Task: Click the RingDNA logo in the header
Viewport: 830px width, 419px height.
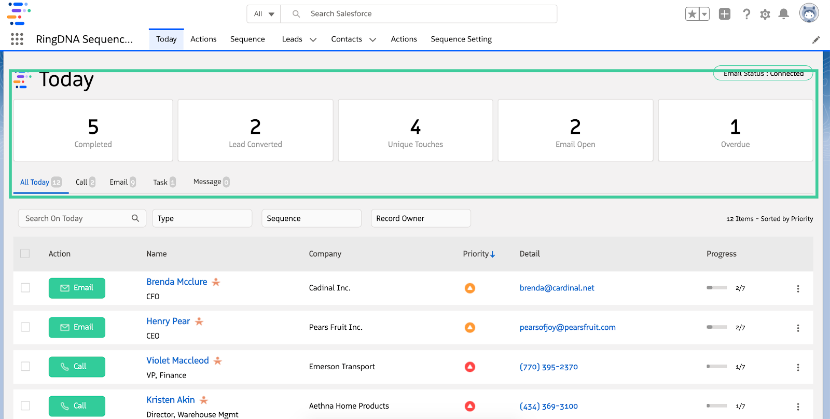Action: click(19, 13)
